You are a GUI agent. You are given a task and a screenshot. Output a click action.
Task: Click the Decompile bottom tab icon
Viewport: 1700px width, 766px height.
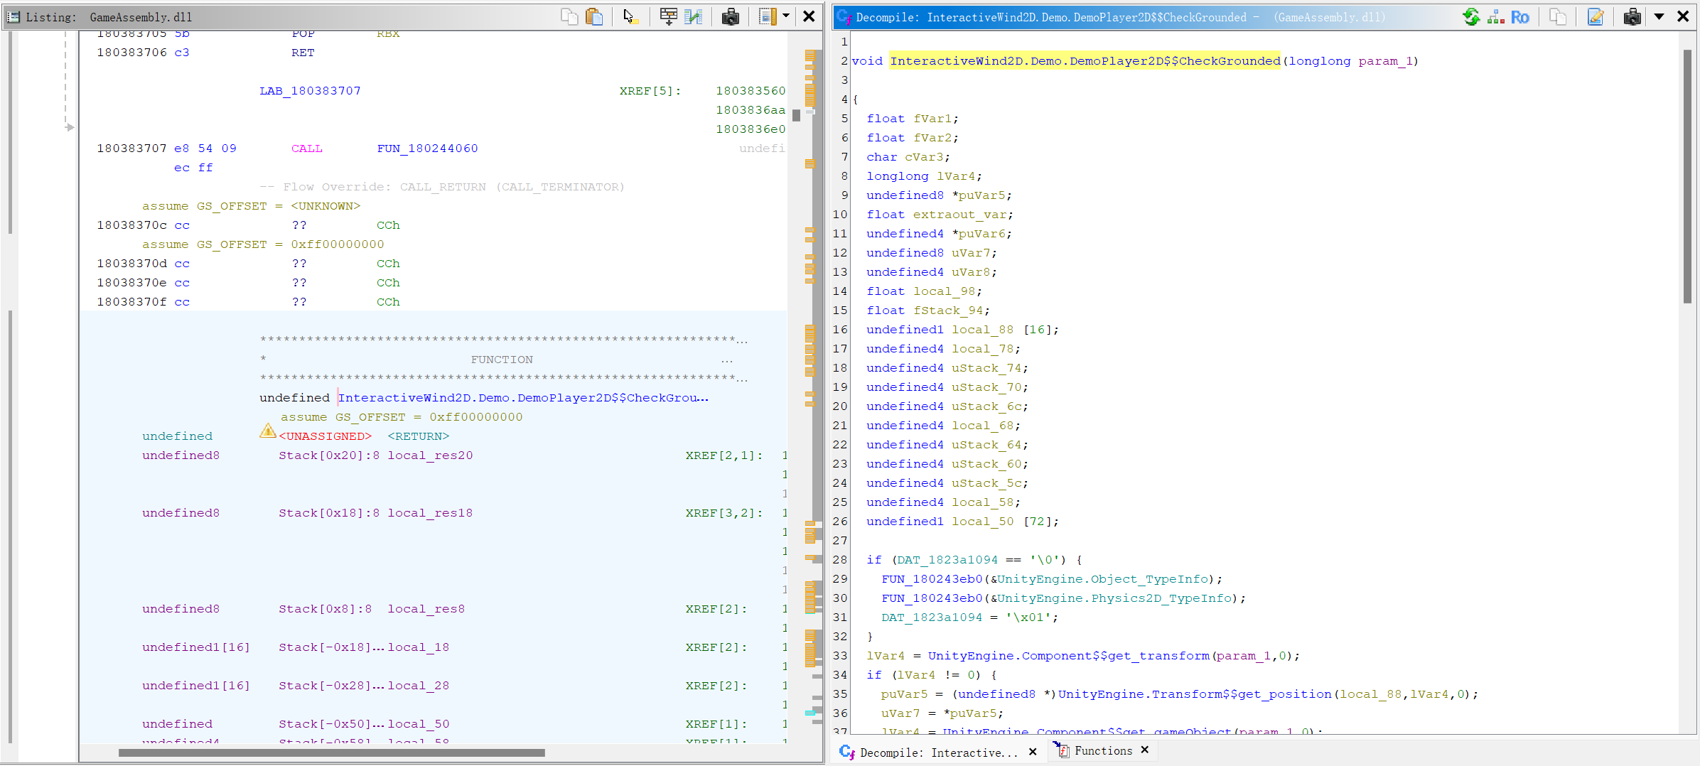pos(846,752)
